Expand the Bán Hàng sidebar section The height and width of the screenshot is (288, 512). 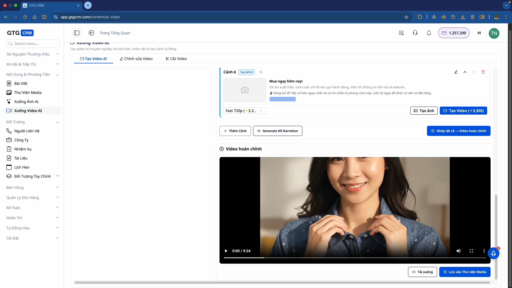(x=32, y=187)
